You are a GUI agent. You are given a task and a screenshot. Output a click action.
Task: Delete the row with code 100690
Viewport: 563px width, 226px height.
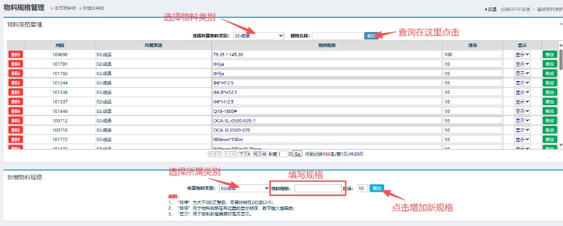coord(15,55)
